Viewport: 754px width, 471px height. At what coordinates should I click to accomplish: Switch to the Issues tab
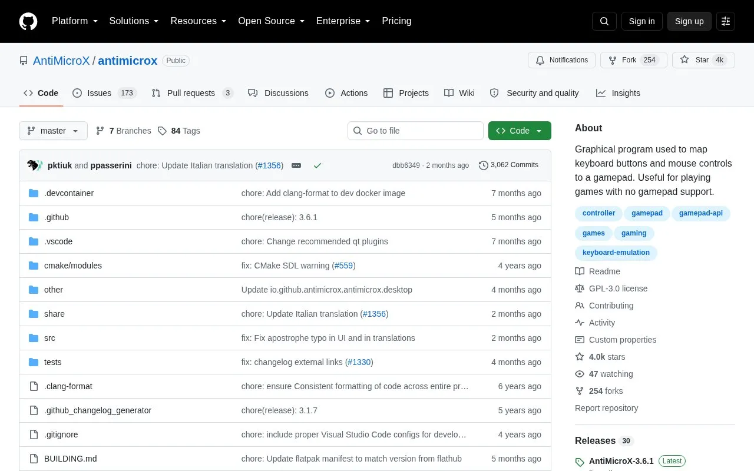[x=104, y=93]
